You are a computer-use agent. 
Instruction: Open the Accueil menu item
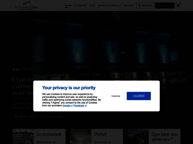click(x=68, y=5)
